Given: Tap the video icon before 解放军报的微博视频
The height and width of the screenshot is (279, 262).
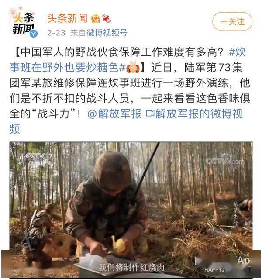Looking at the screenshot, I should [150, 114].
